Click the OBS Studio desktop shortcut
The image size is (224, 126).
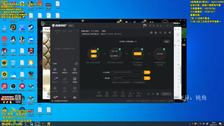(x=13, y=87)
